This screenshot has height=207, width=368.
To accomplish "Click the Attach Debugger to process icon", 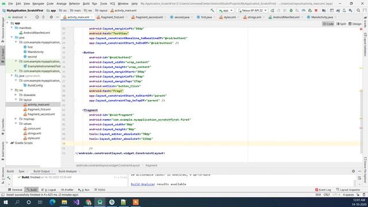I will click(x=310, y=10).
